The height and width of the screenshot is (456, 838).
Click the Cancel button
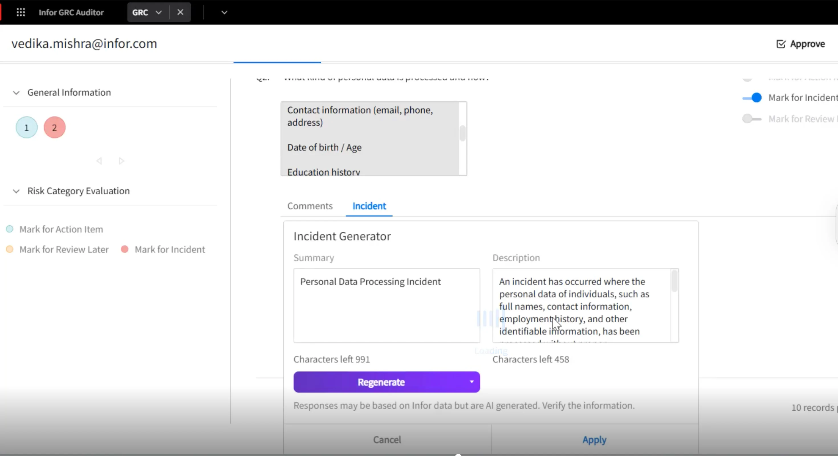(x=387, y=440)
